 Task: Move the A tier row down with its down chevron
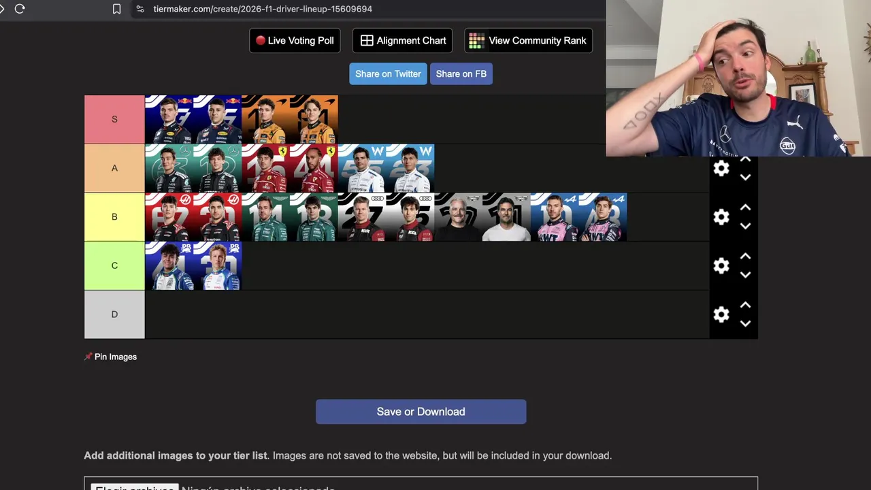point(745,177)
